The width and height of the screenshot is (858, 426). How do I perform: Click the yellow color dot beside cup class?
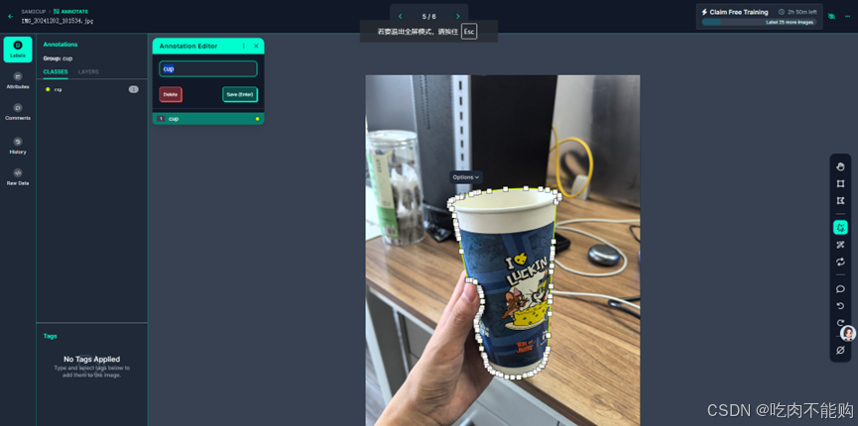[48, 89]
